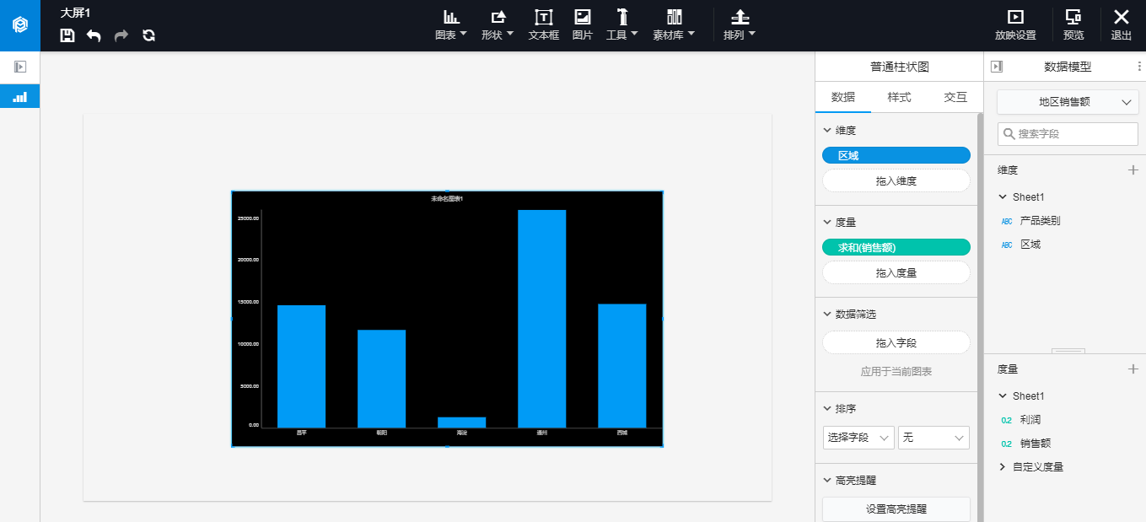Expand the 自定义度量 tree node

pyautogui.click(x=1003, y=466)
